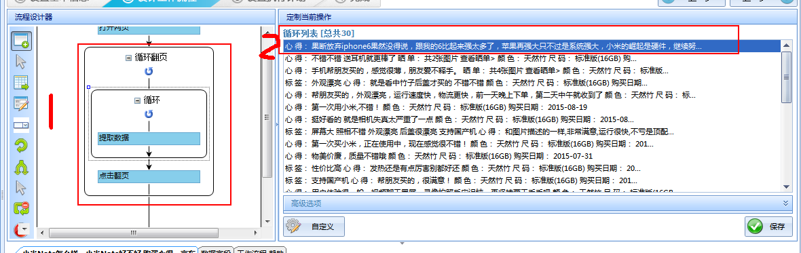Screen dimensions: 801x253
Task: Select the click-element pointer tool under Open Web Page
Action: pos(21,62)
